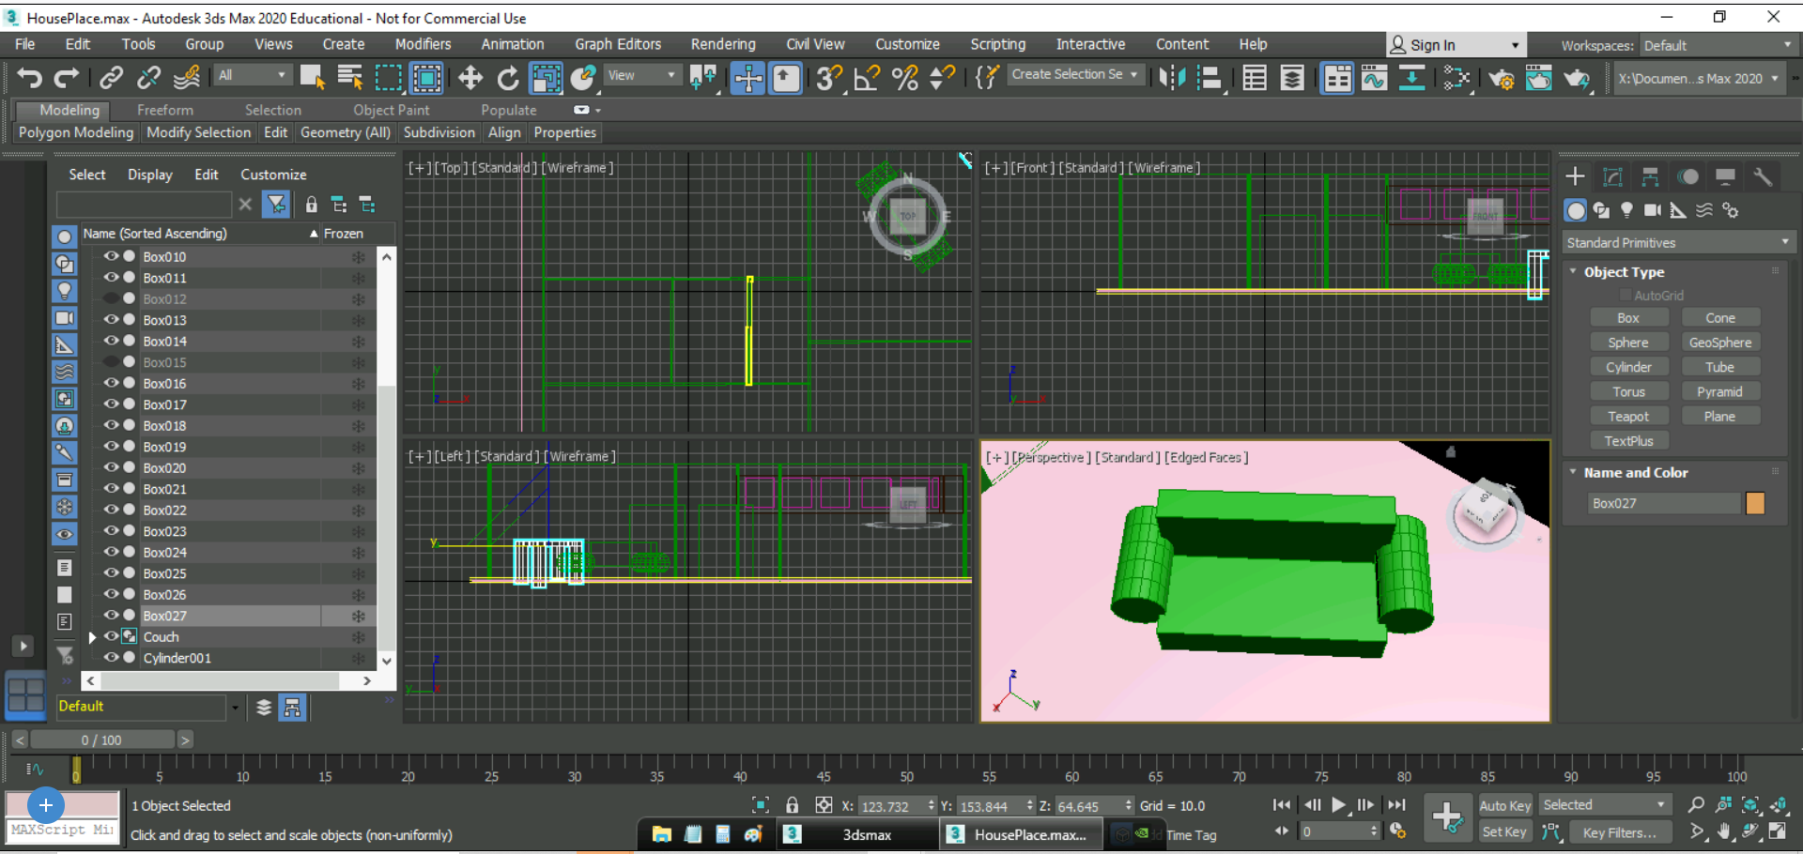
Task: Expand the Couch group in Scene Explorer
Action: (x=92, y=636)
